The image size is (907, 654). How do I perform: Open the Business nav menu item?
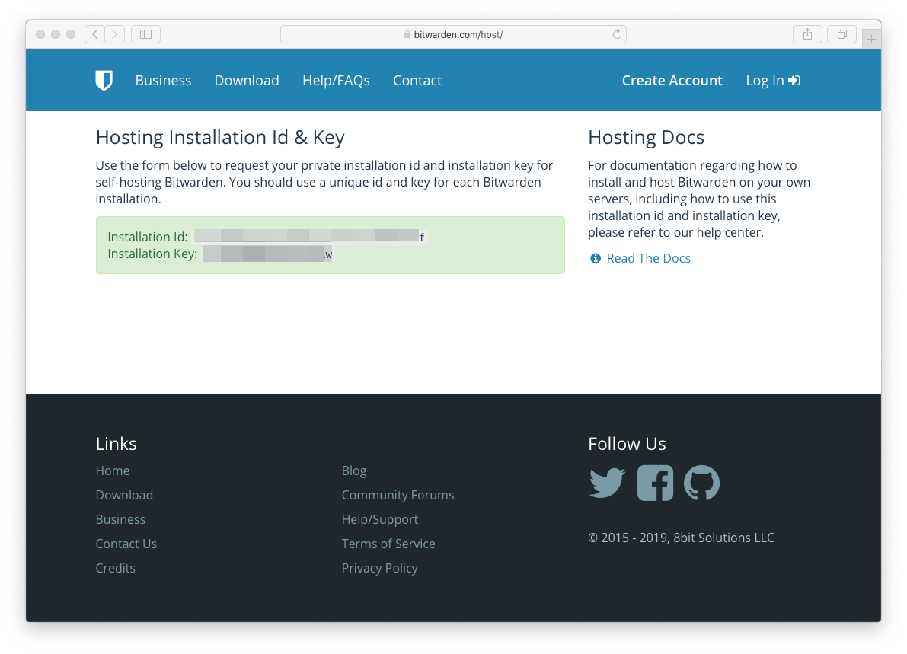tap(163, 81)
